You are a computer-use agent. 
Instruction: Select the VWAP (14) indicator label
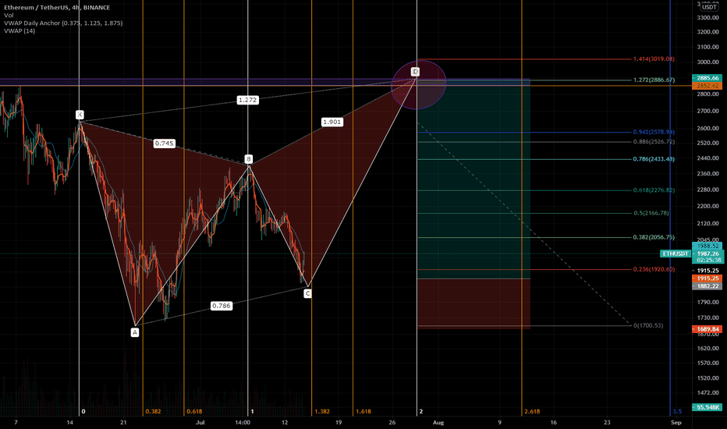tap(19, 31)
